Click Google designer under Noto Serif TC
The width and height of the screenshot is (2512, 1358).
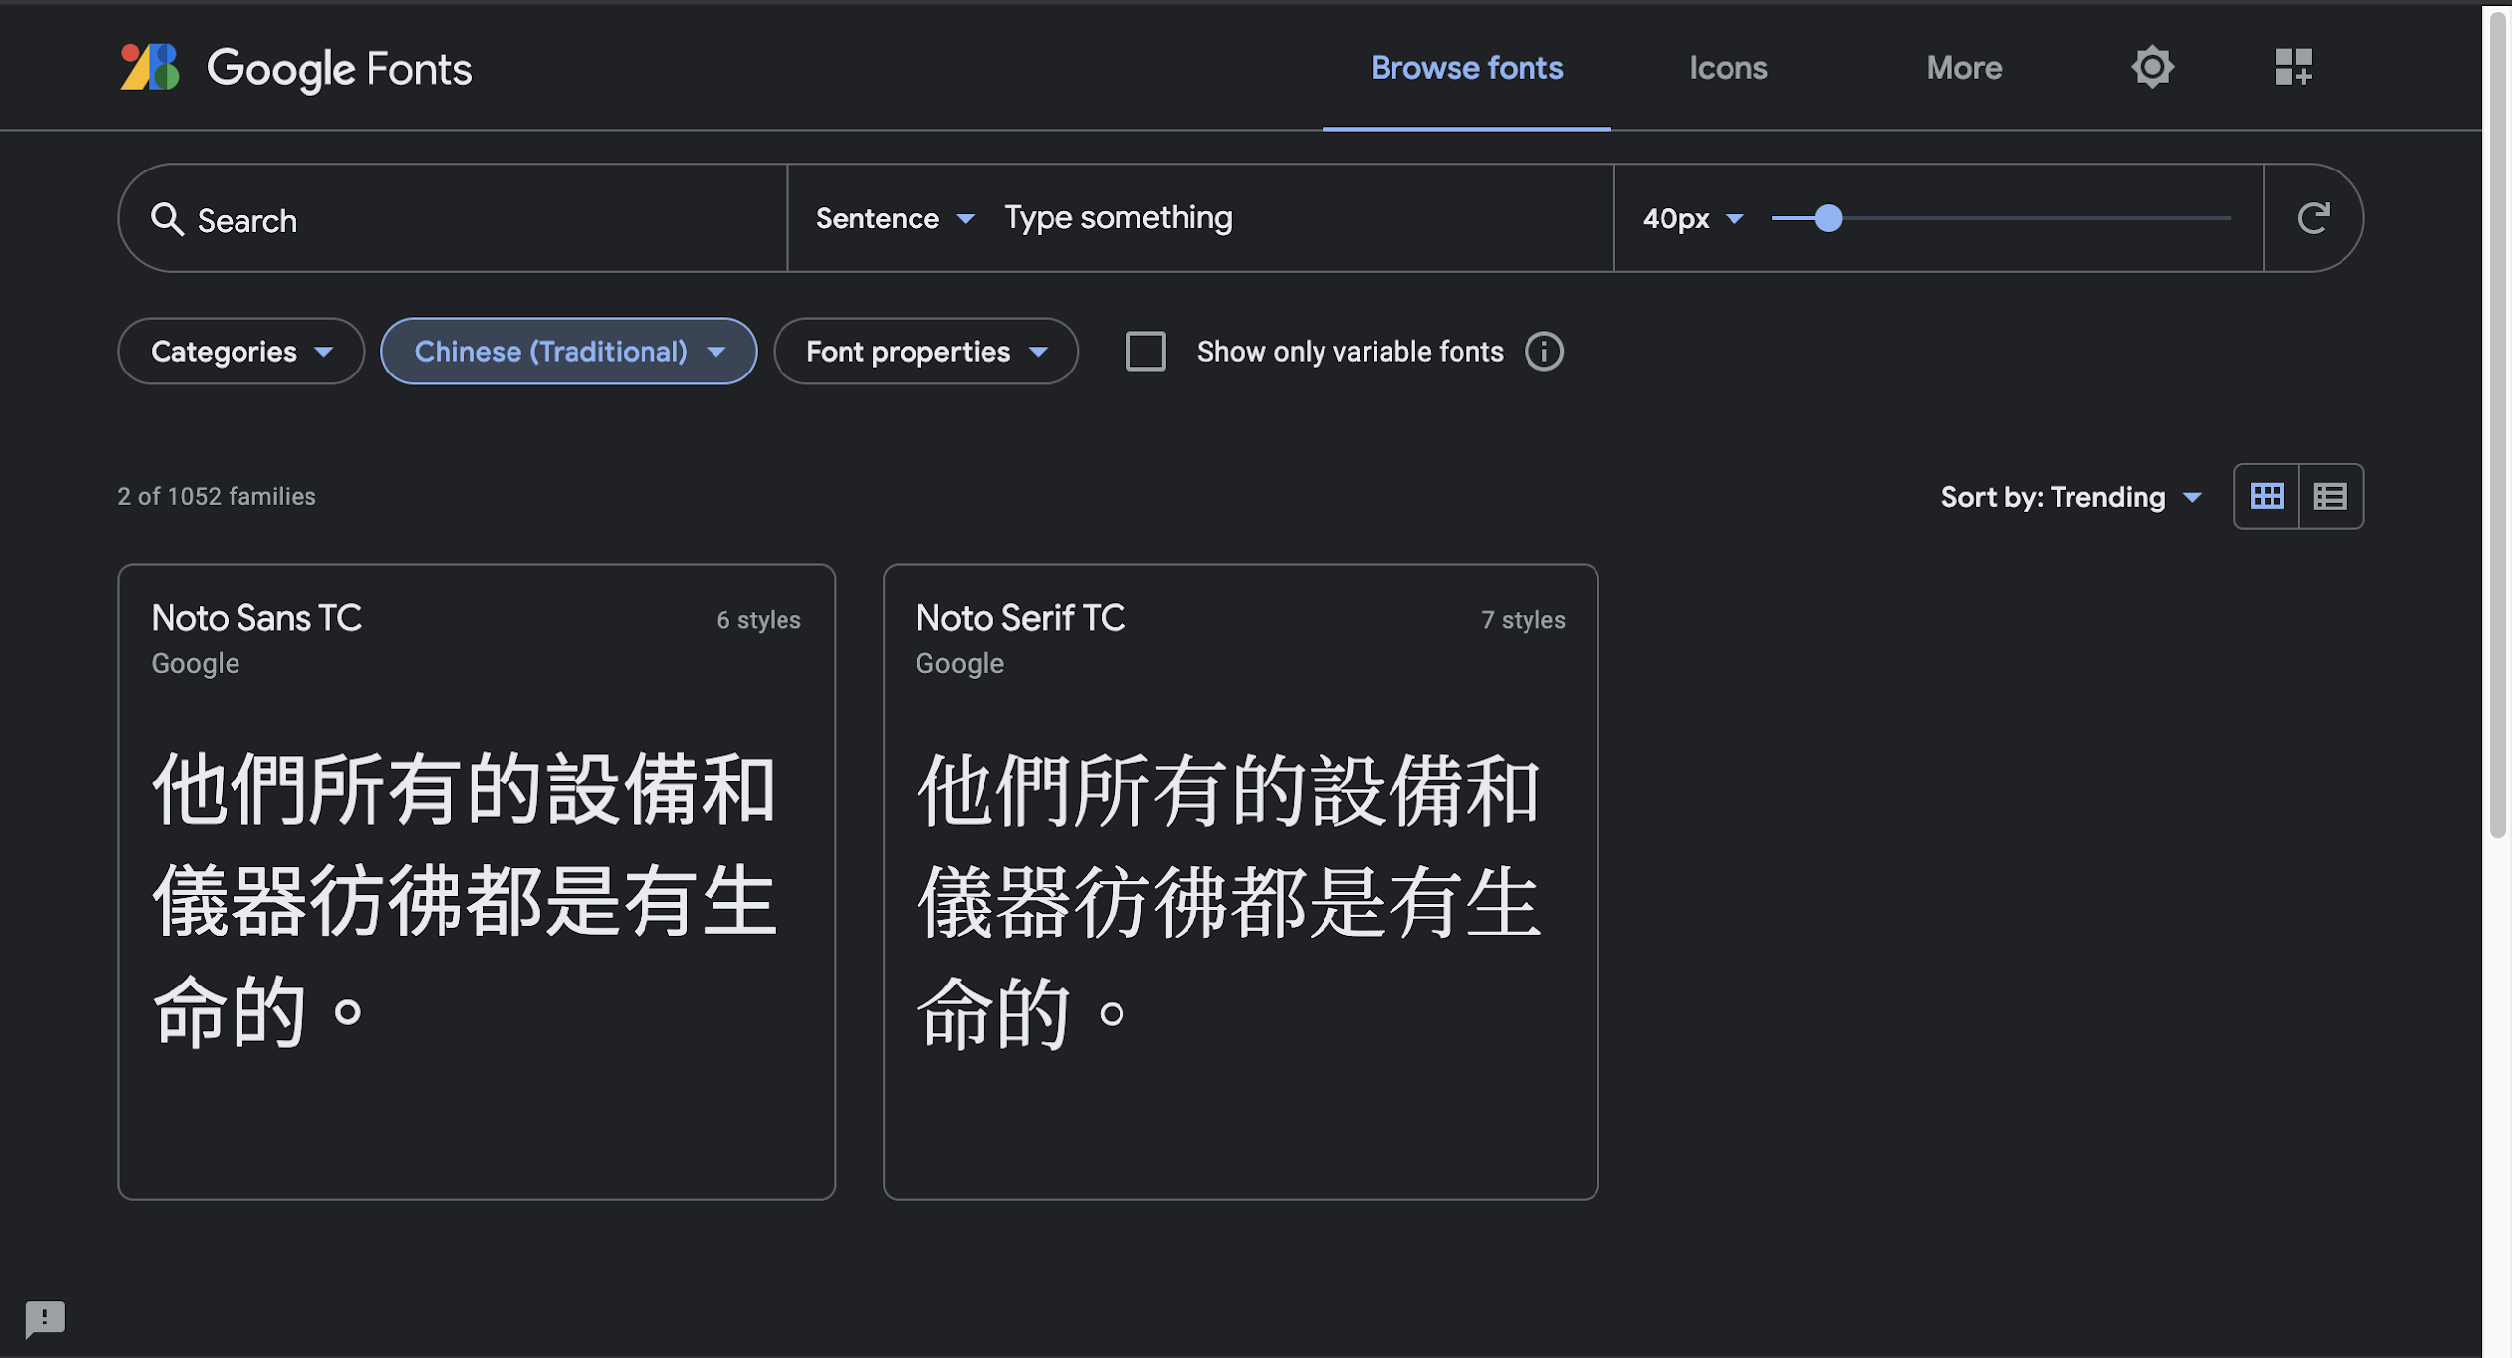click(x=960, y=663)
